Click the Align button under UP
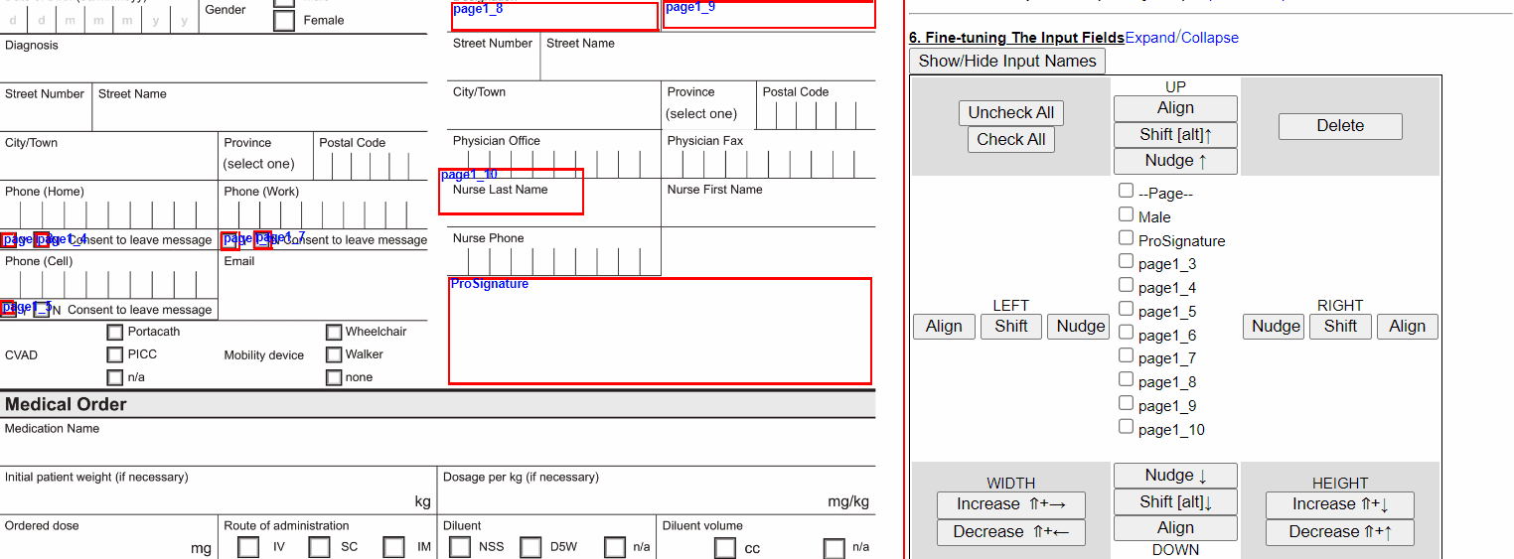This screenshot has width=1514, height=559. 1175,108
